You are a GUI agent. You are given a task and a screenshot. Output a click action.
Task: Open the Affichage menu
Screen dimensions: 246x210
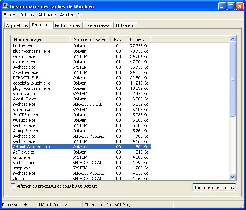(47, 15)
